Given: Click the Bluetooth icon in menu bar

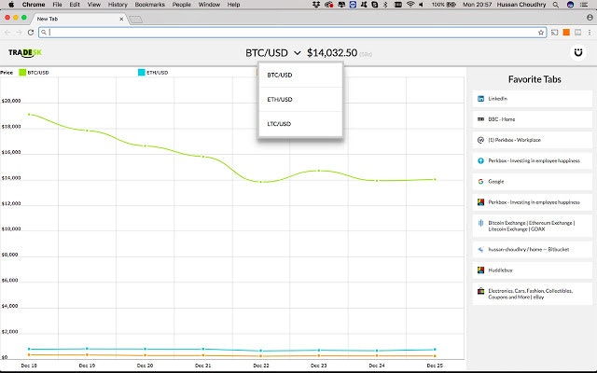Looking at the screenshot, I should pyautogui.click(x=385, y=5).
